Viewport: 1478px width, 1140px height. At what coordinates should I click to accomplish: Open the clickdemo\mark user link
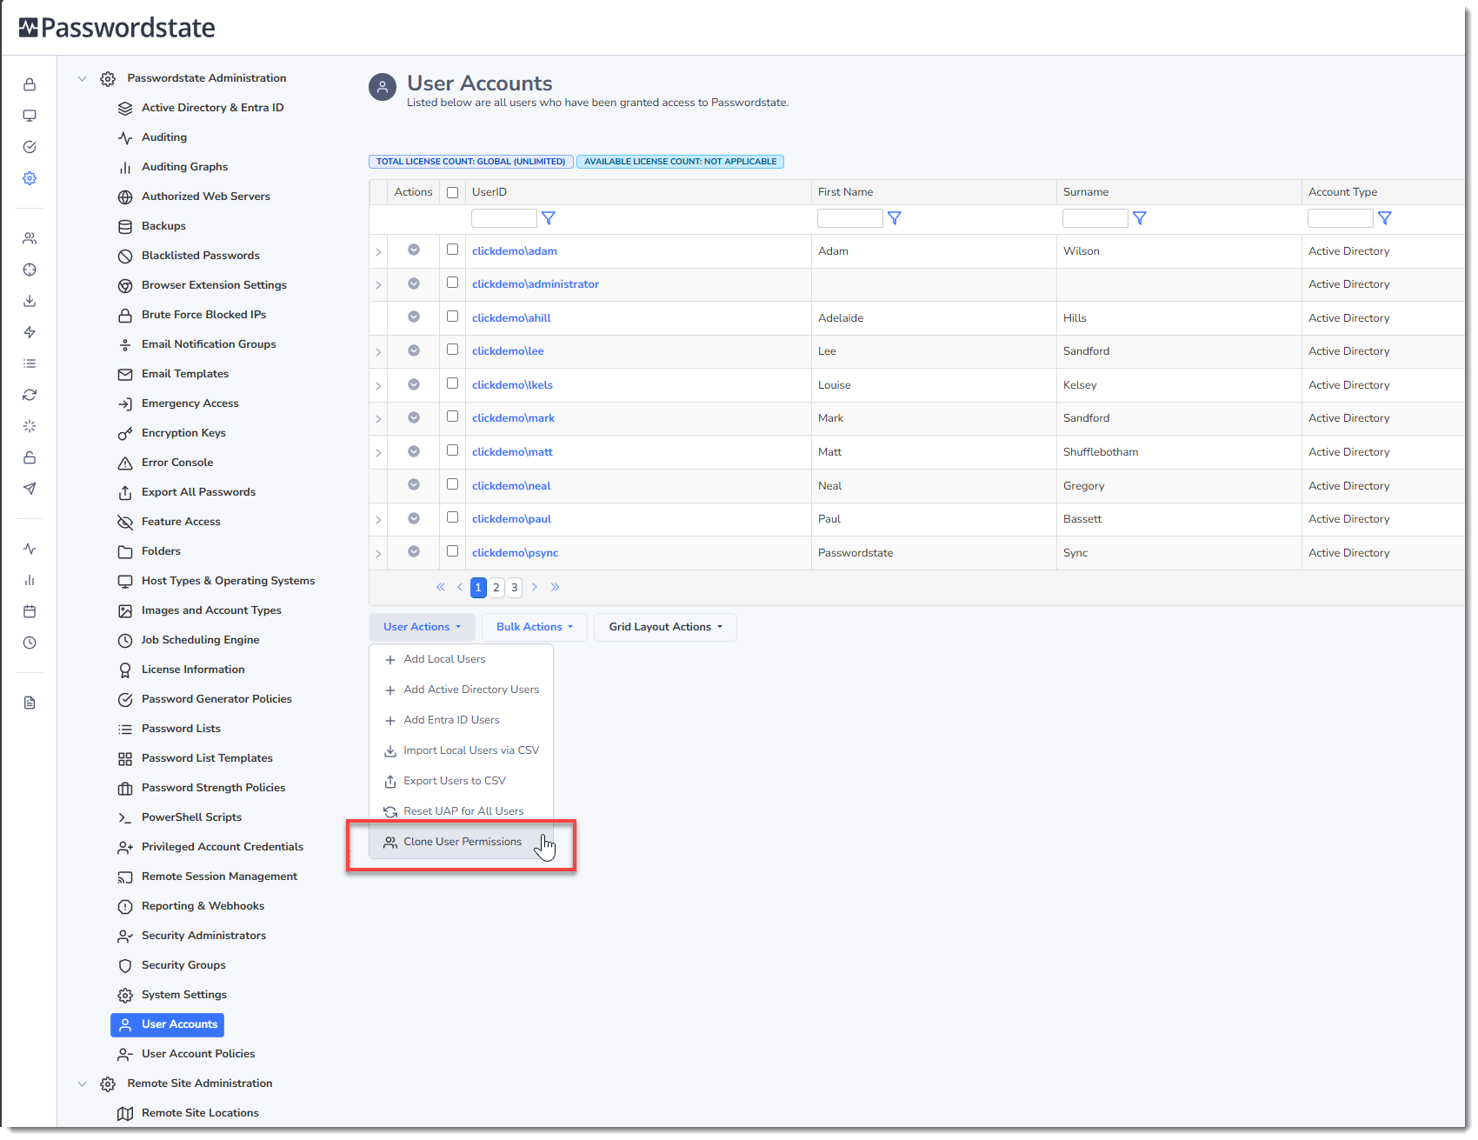pos(513,418)
